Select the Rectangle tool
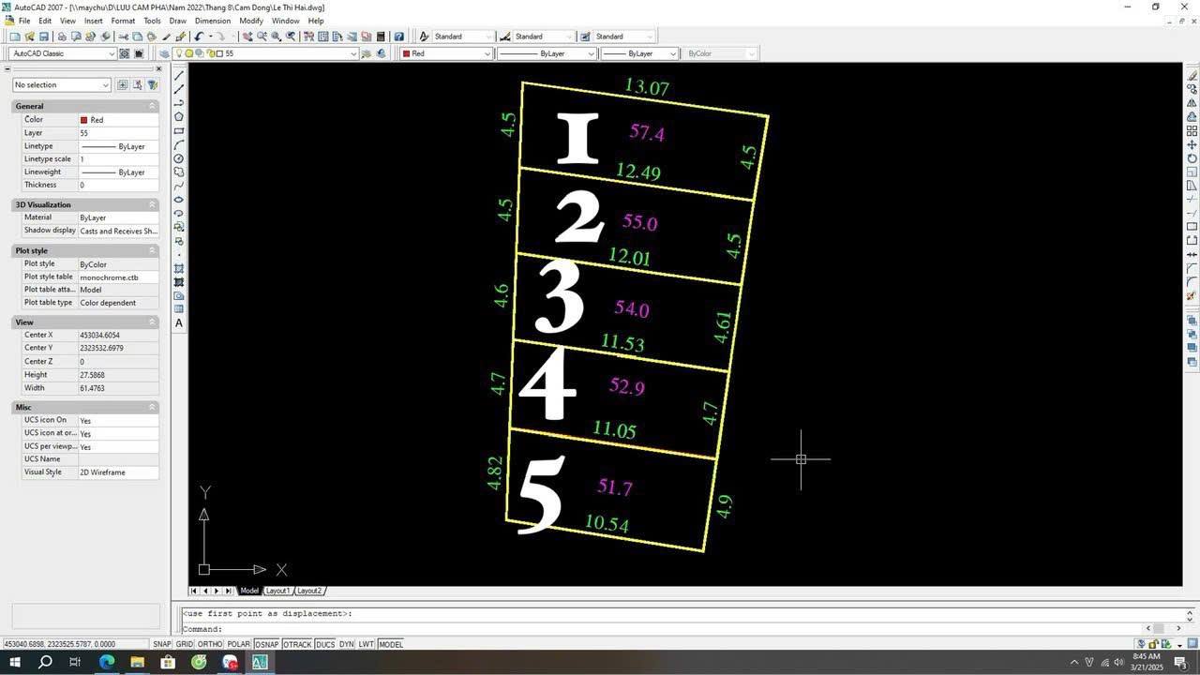This screenshot has width=1200, height=675. pos(178,130)
